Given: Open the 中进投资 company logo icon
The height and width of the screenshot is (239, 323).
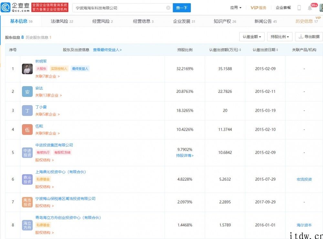Looking at the screenshot, I should 27,153.
